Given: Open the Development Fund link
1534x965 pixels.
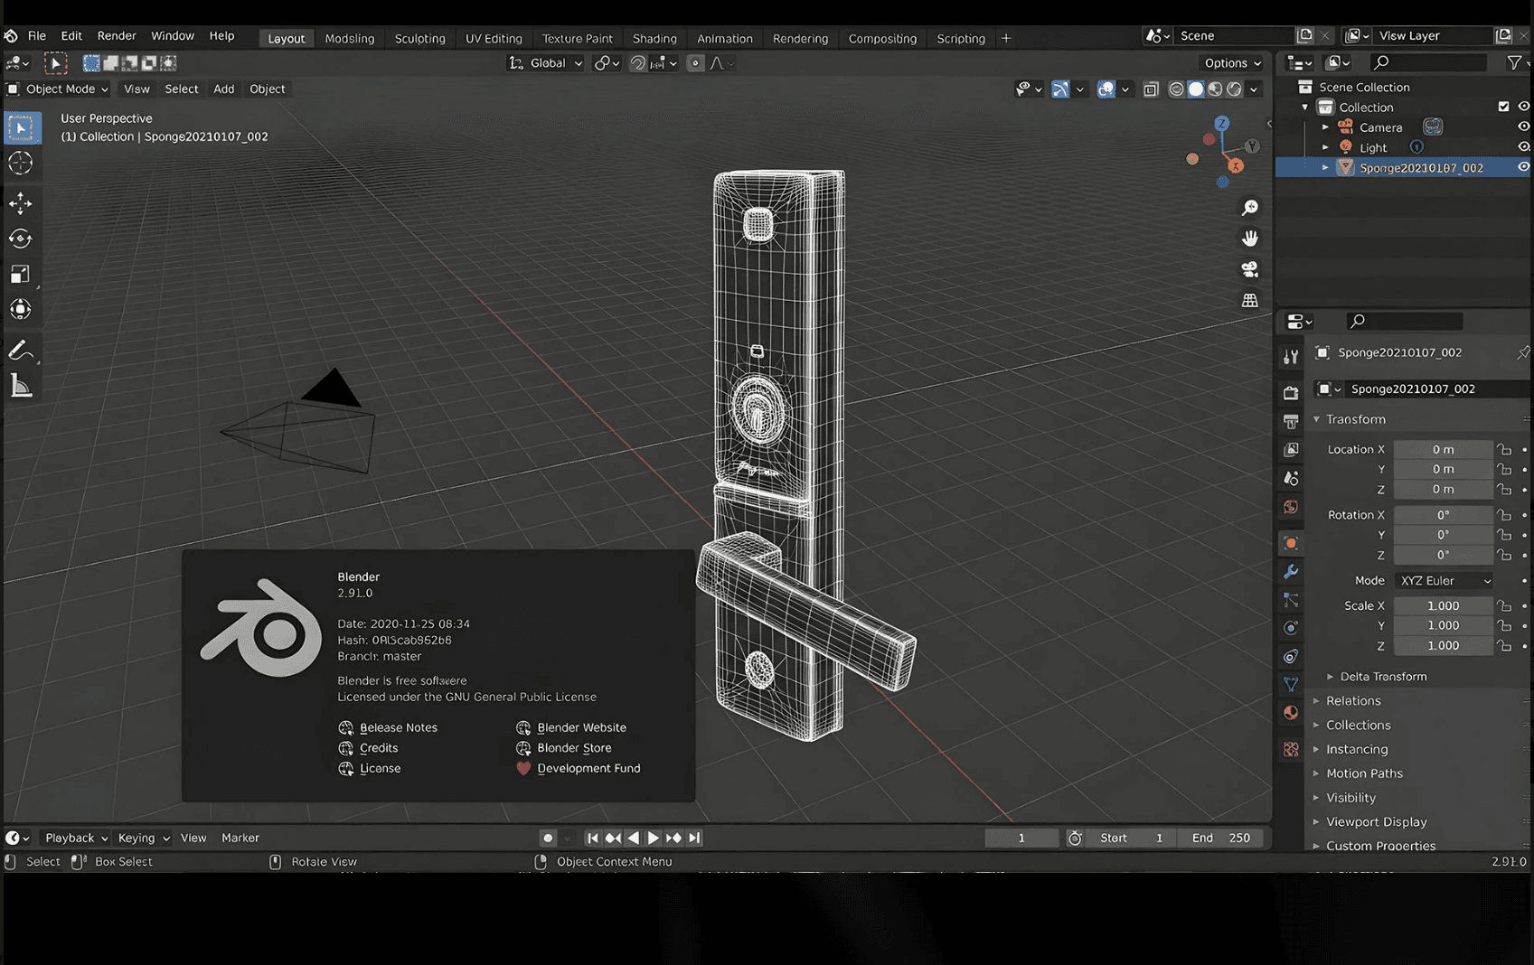Looking at the screenshot, I should pos(579,768).
